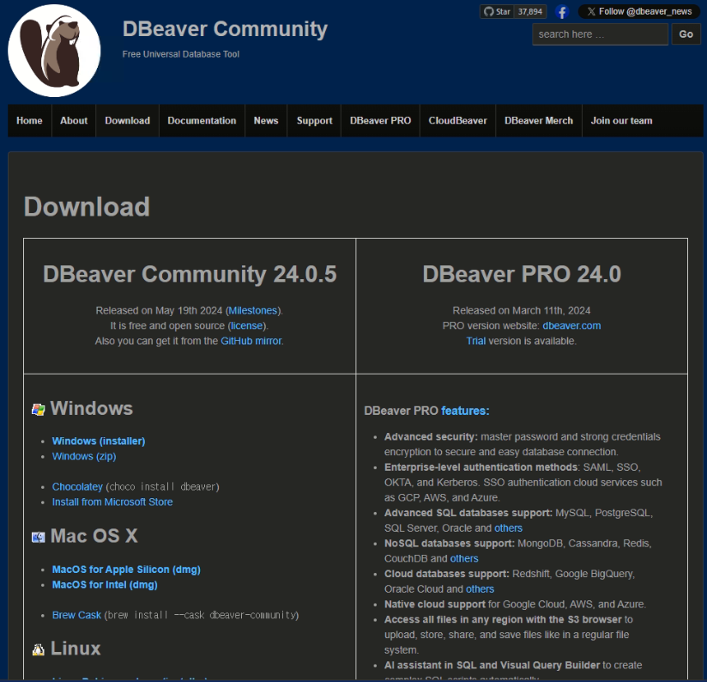The height and width of the screenshot is (682, 707).
Task: Open the Join our team menu item
Action: pyautogui.click(x=621, y=120)
